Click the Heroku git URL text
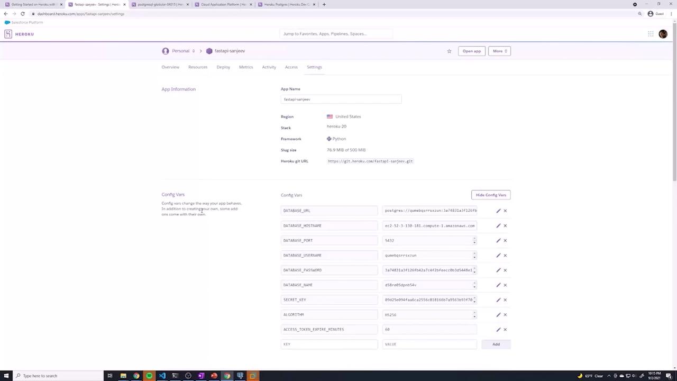The height and width of the screenshot is (381, 677). 370,161
